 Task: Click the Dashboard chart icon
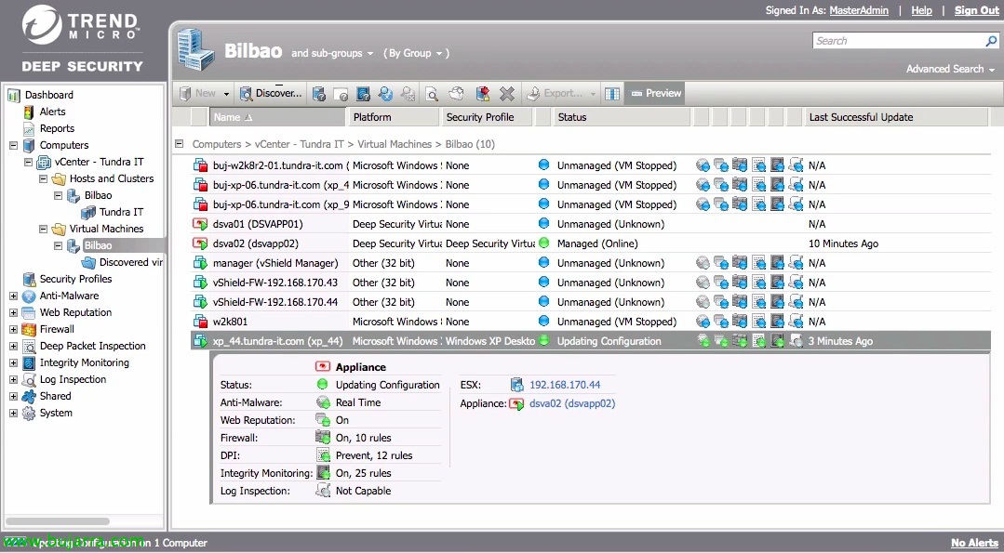[14, 95]
